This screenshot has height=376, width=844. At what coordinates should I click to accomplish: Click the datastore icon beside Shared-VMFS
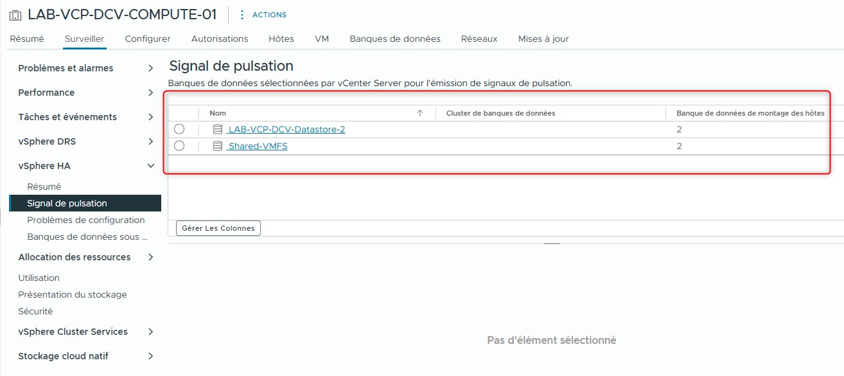point(218,146)
